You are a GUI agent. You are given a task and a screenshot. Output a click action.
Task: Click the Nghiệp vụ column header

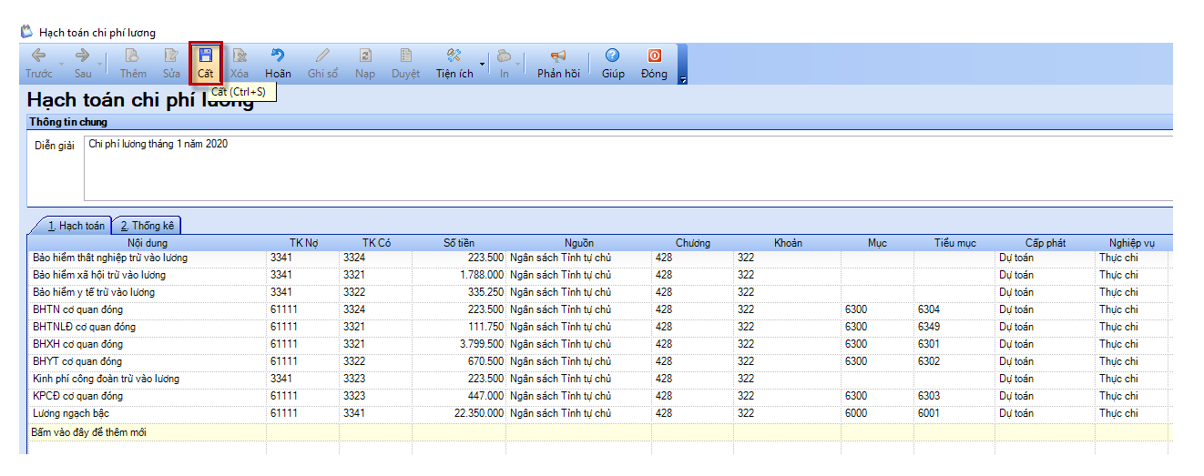coord(1132,243)
